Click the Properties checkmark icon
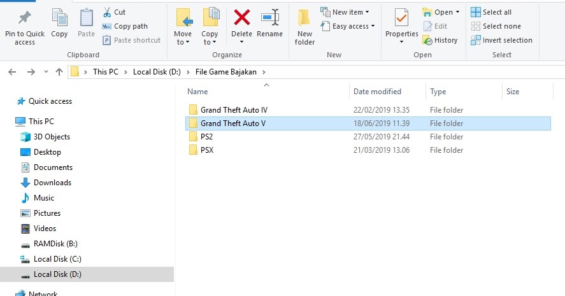 [401, 18]
